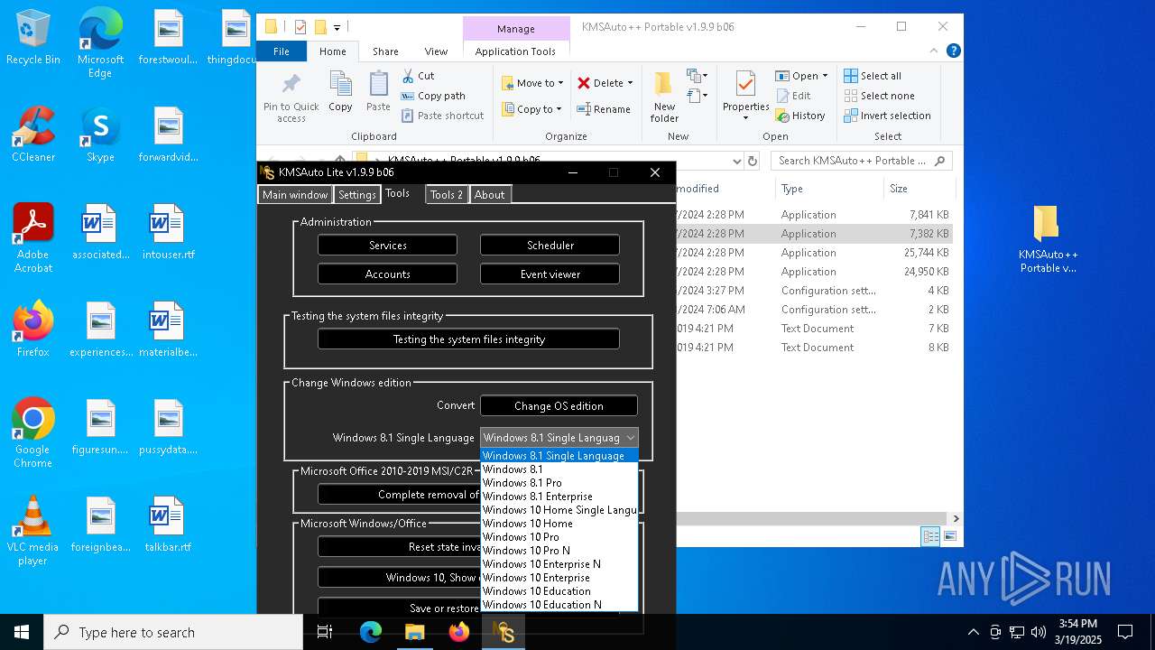This screenshot has height=650, width=1155.
Task: Click the Accounts button
Action: (388, 274)
